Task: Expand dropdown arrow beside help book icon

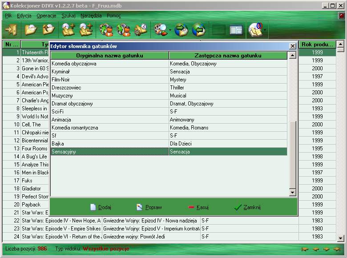Action: click(x=266, y=31)
